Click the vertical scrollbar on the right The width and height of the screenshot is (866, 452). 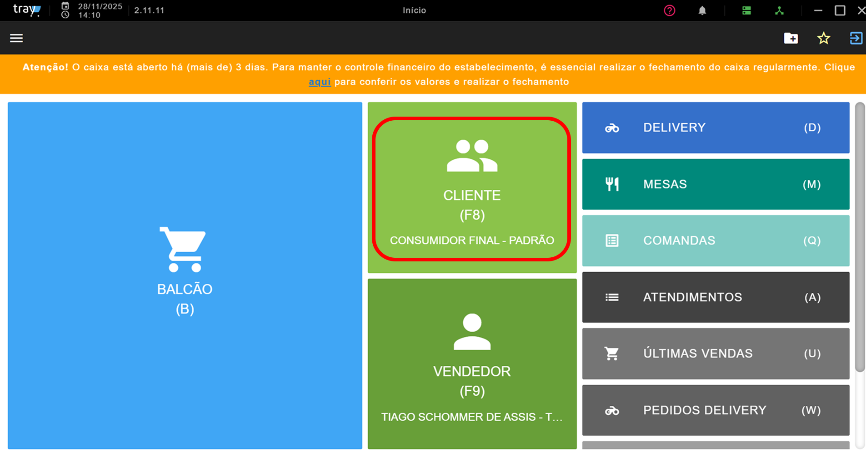860,237
